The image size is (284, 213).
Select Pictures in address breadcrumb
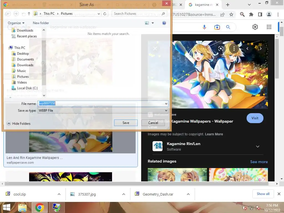coord(67,14)
